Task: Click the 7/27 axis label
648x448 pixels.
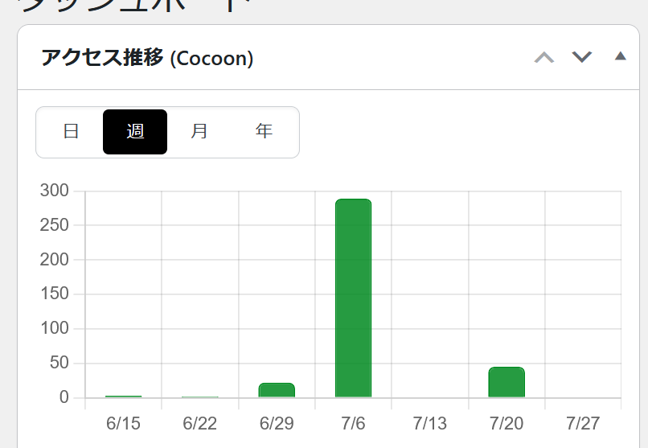Action: point(583,424)
